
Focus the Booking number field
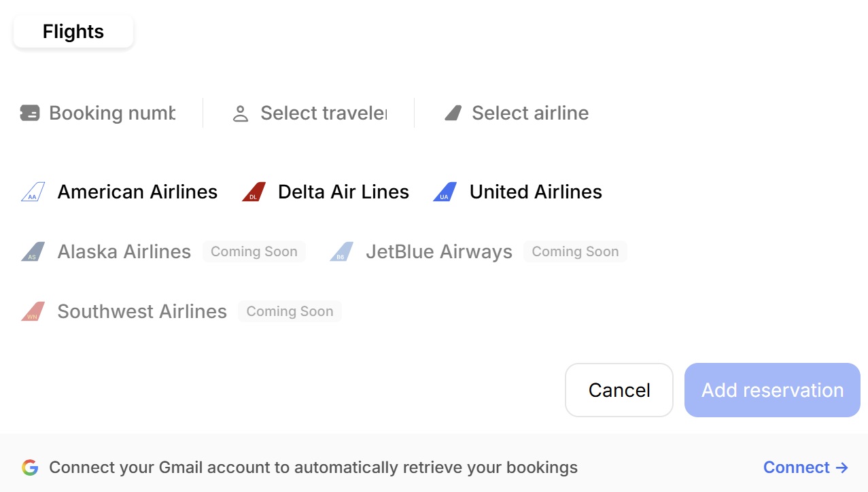pyautogui.click(x=111, y=113)
